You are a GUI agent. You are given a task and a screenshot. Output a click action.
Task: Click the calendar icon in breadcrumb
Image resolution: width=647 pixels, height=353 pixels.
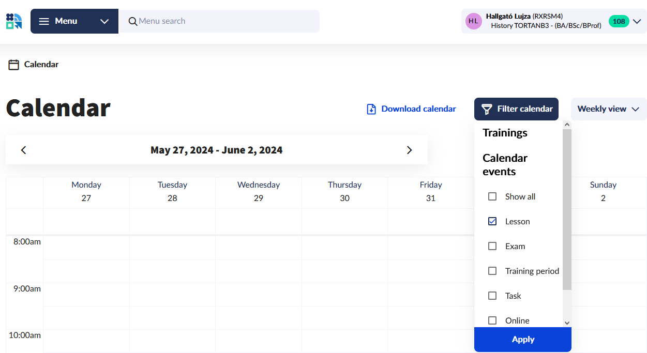(14, 65)
